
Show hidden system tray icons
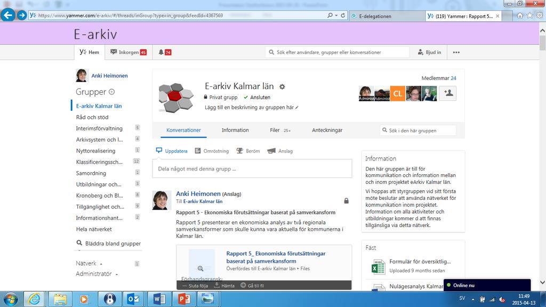click(473, 300)
